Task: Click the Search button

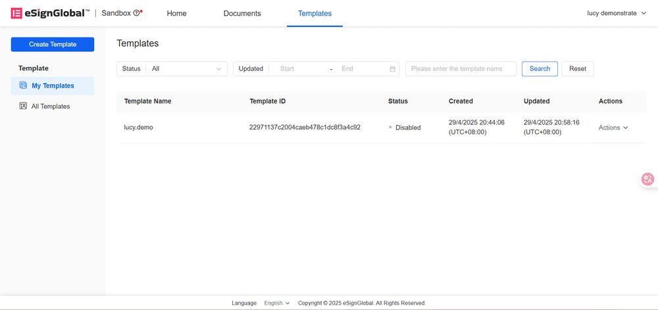Action: (x=540, y=69)
